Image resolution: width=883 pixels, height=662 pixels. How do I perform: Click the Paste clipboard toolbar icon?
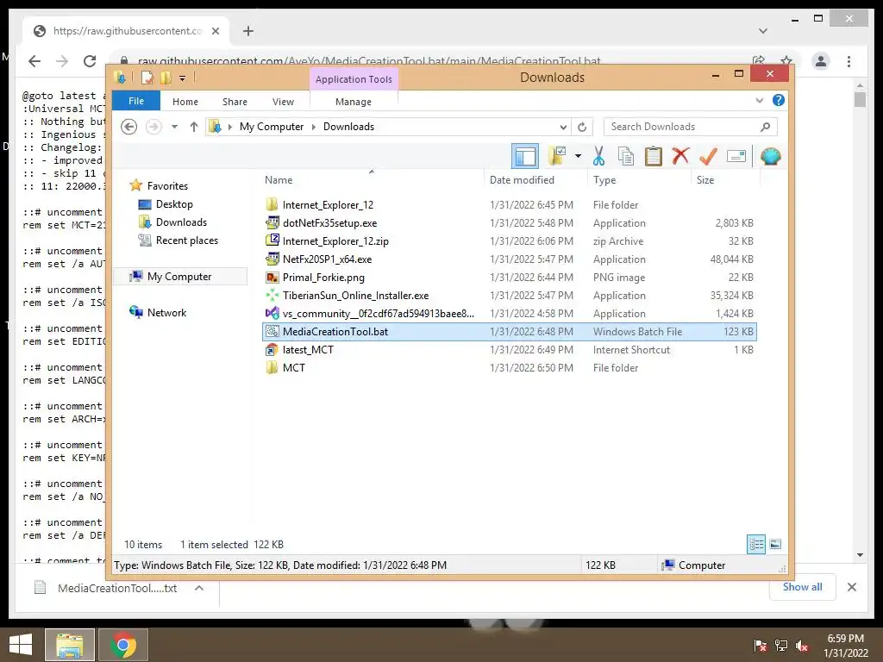coord(654,156)
